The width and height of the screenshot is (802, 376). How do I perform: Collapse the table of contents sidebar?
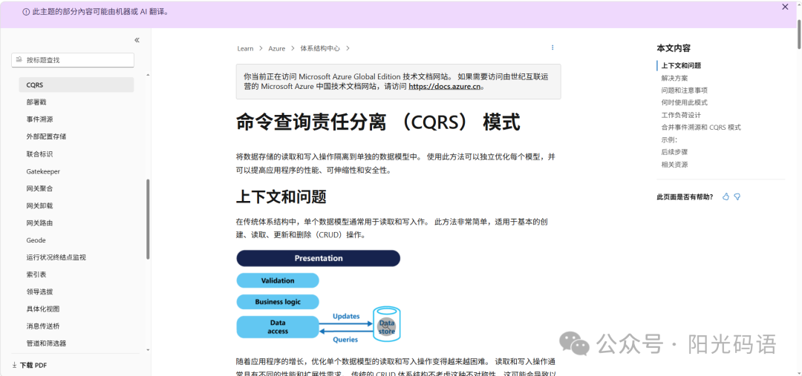[x=137, y=40]
